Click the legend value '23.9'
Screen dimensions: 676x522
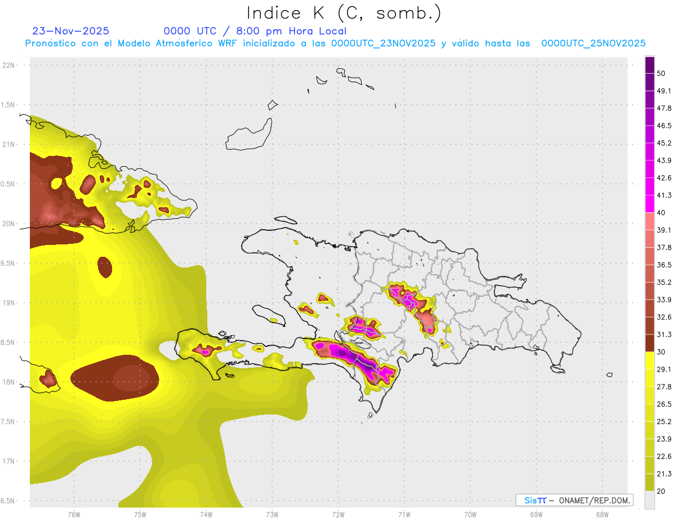664,439
